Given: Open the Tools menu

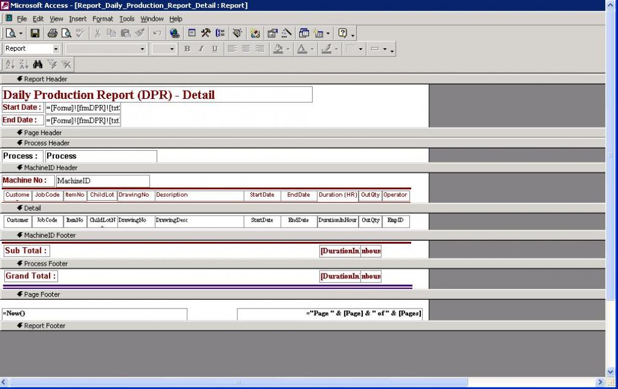Looking at the screenshot, I should (127, 19).
